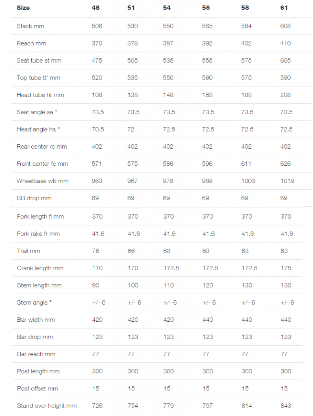Select the size 61 column header

point(284,8)
